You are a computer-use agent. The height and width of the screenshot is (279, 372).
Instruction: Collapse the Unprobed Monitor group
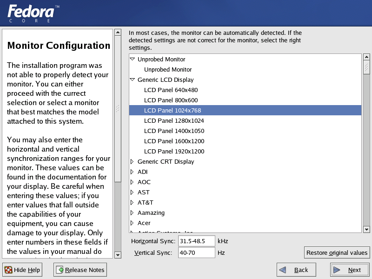coord(133,59)
